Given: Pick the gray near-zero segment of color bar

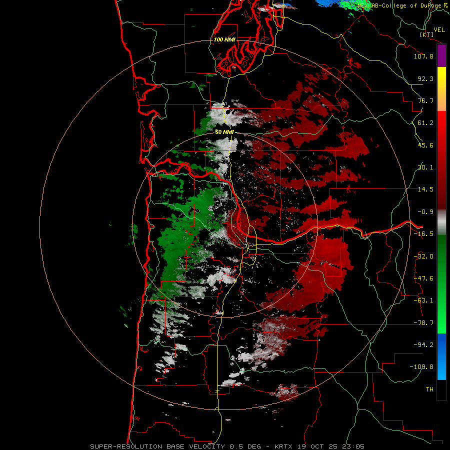Looking at the screenshot, I should [x=441, y=222].
